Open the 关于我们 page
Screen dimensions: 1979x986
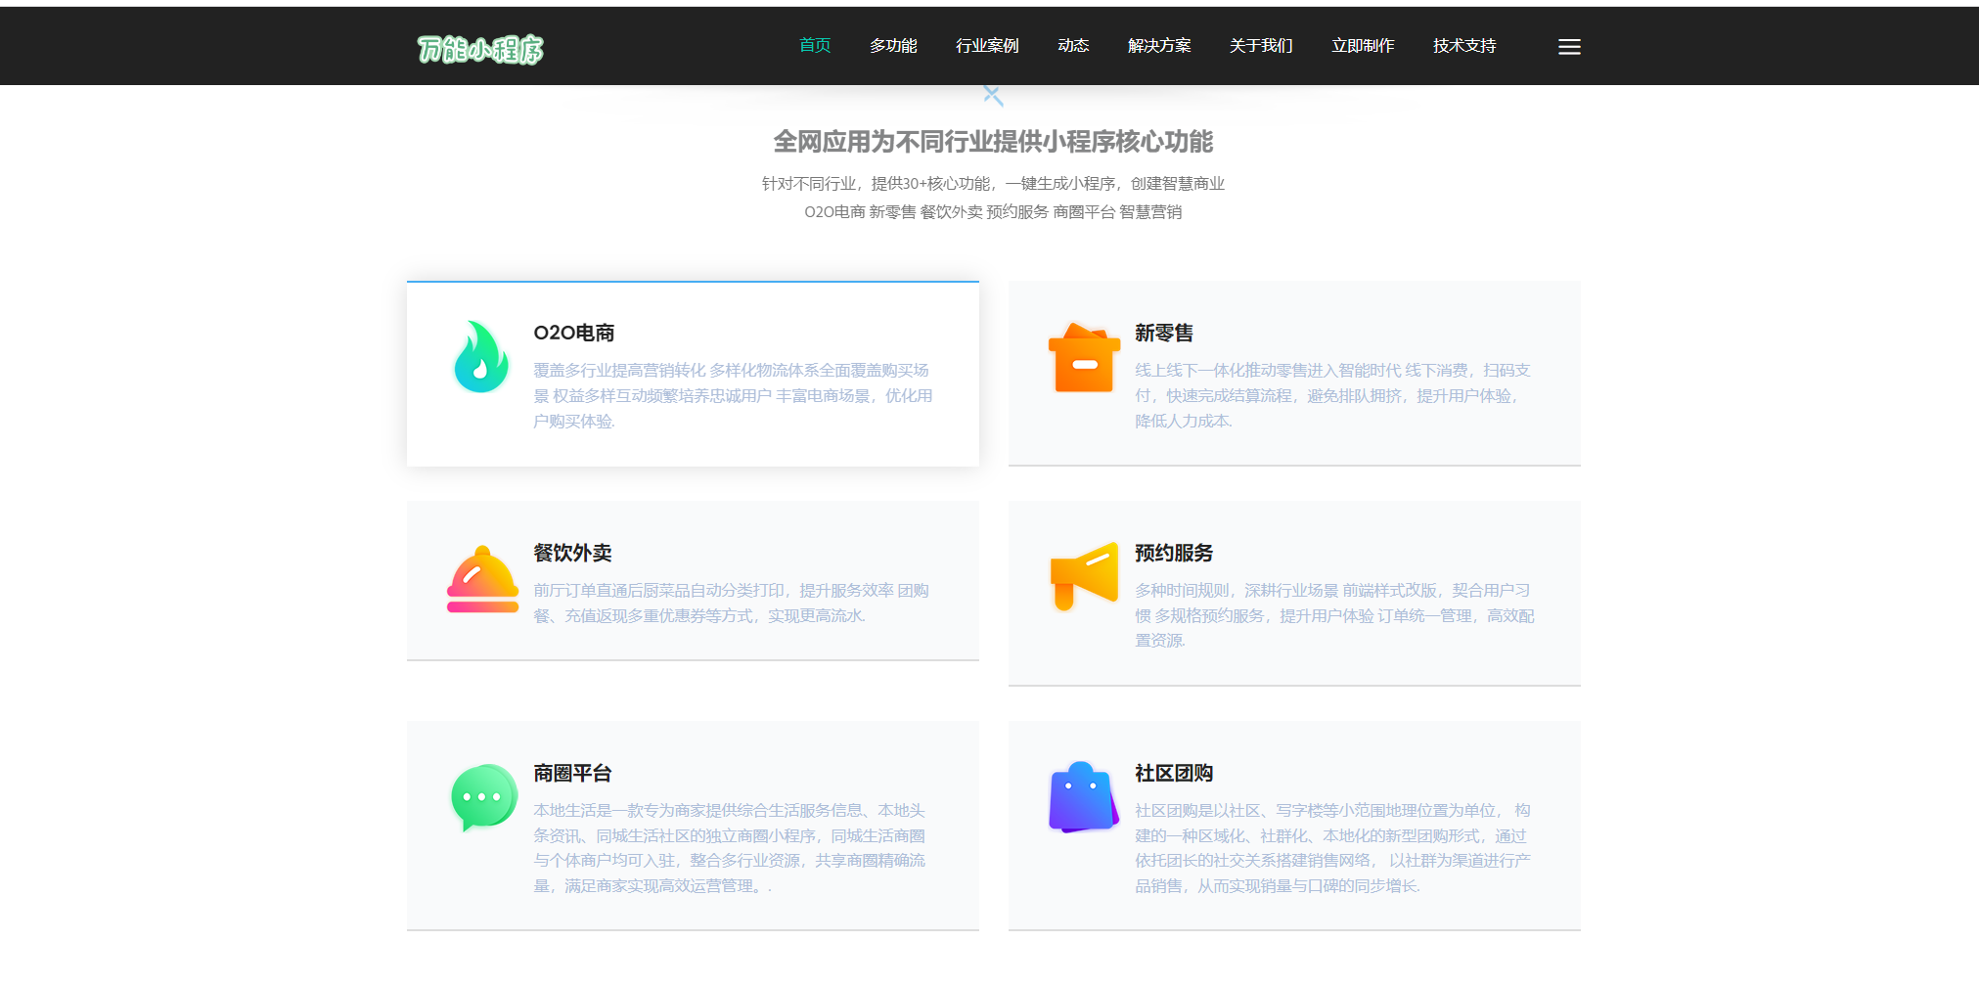(x=1261, y=46)
